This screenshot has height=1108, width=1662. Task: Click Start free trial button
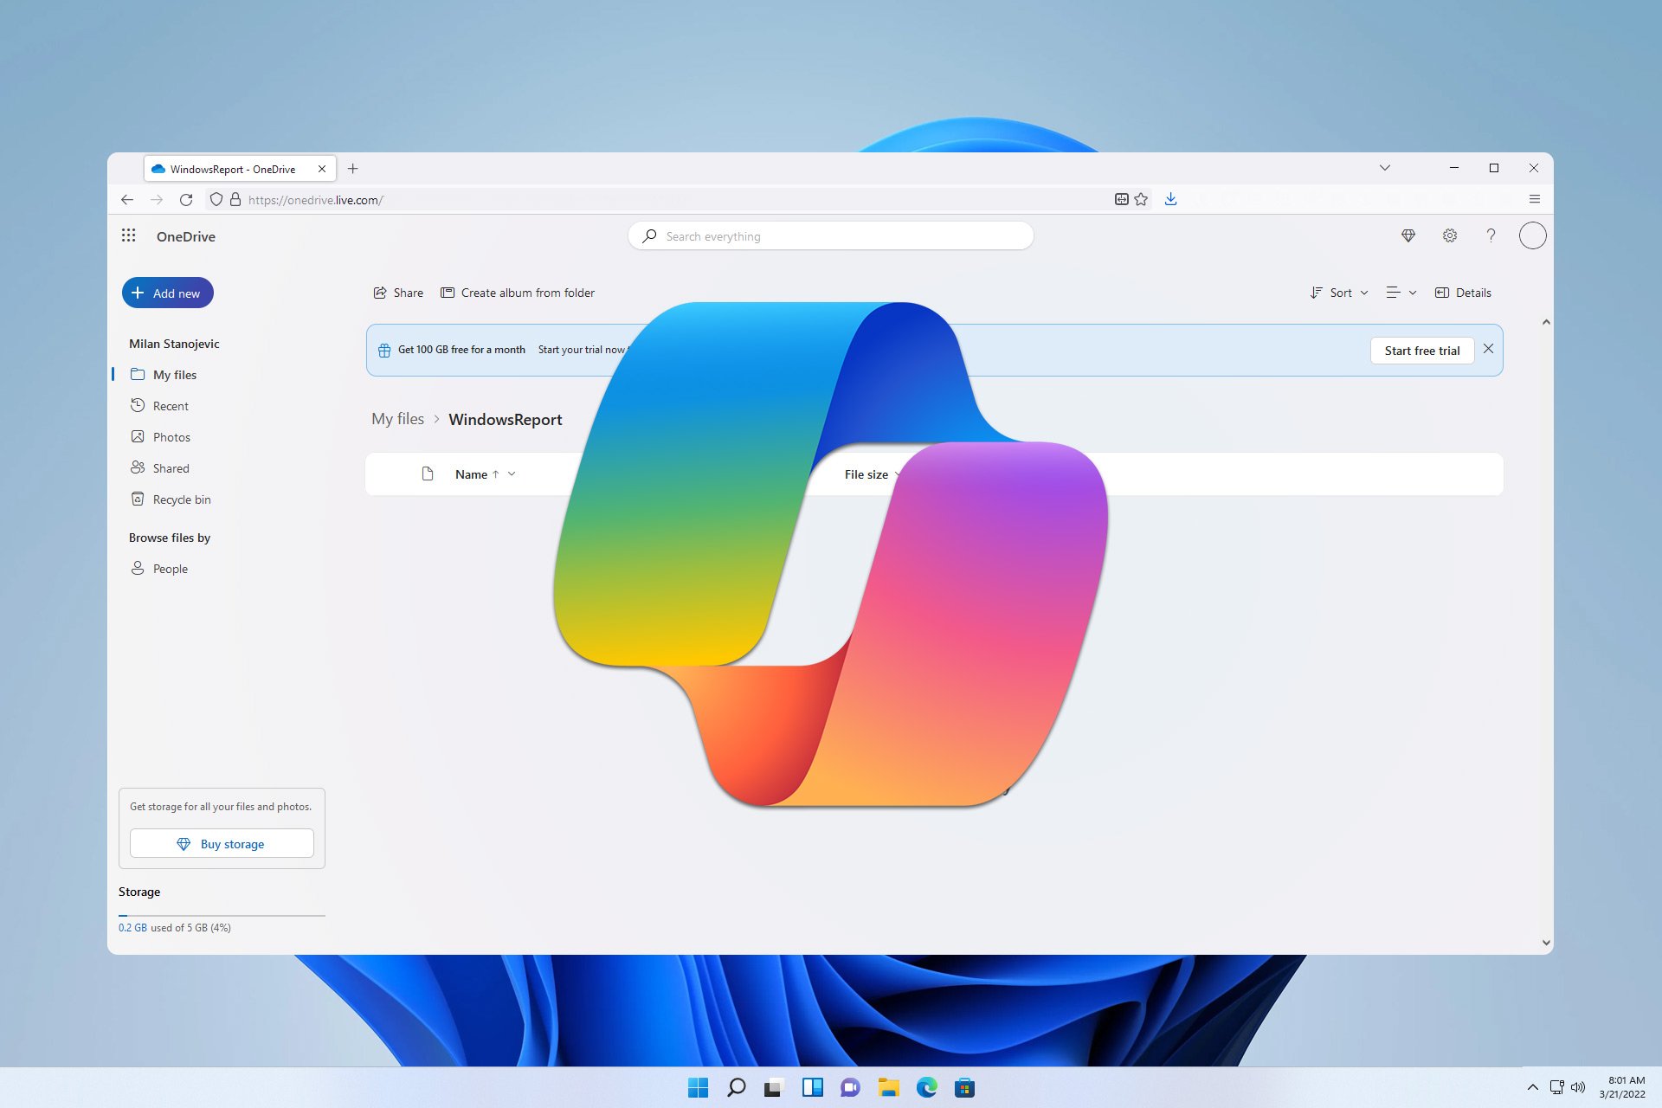coord(1420,350)
